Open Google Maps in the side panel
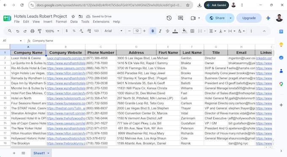The height and width of the screenshot is (157, 287). coord(281,84)
